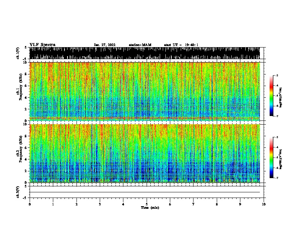The height and width of the screenshot is (229, 297).
Task: Click the time axis tick label "2"
Action: [76, 204]
